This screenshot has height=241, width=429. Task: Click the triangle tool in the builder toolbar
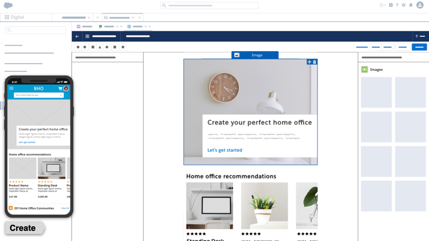[x=100, y=47]
